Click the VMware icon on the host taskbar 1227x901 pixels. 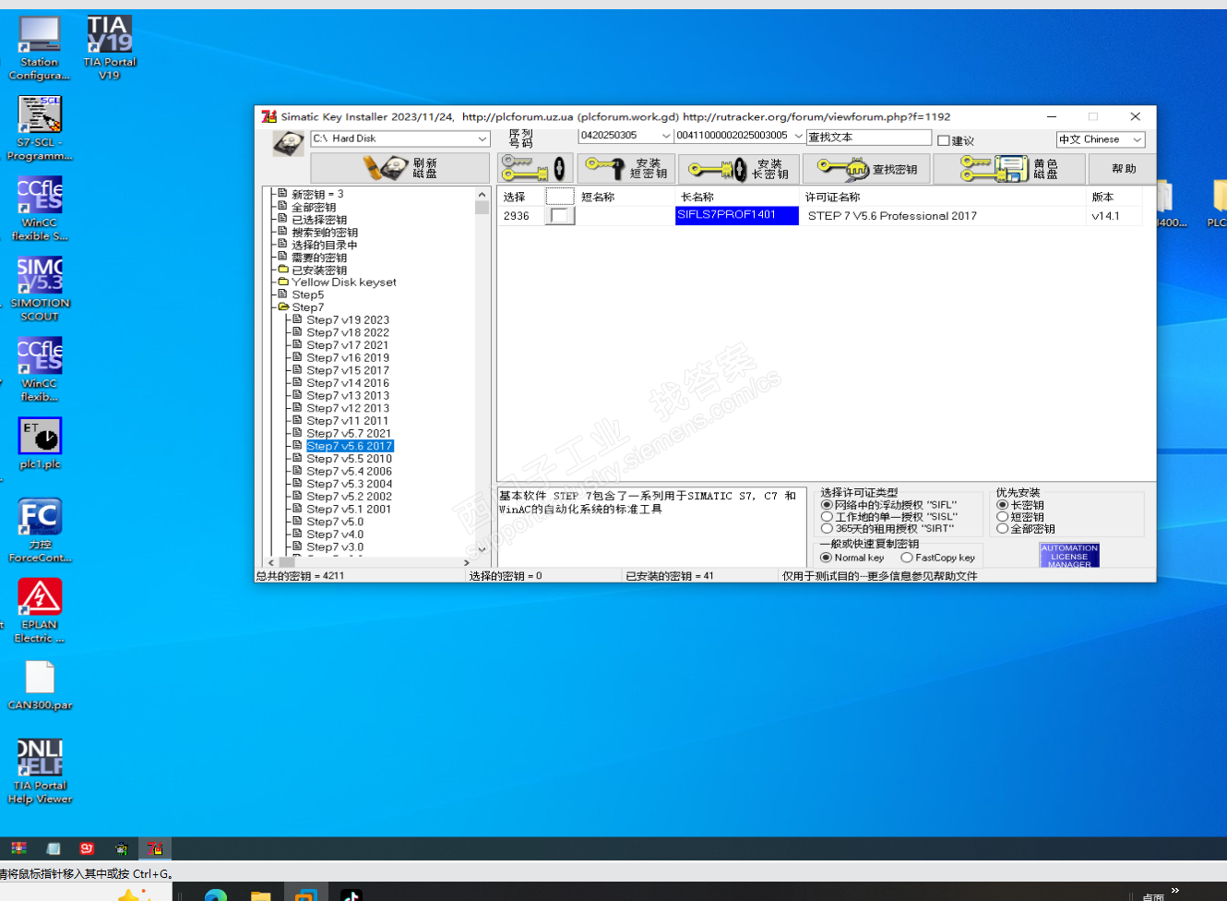[305, 895]
